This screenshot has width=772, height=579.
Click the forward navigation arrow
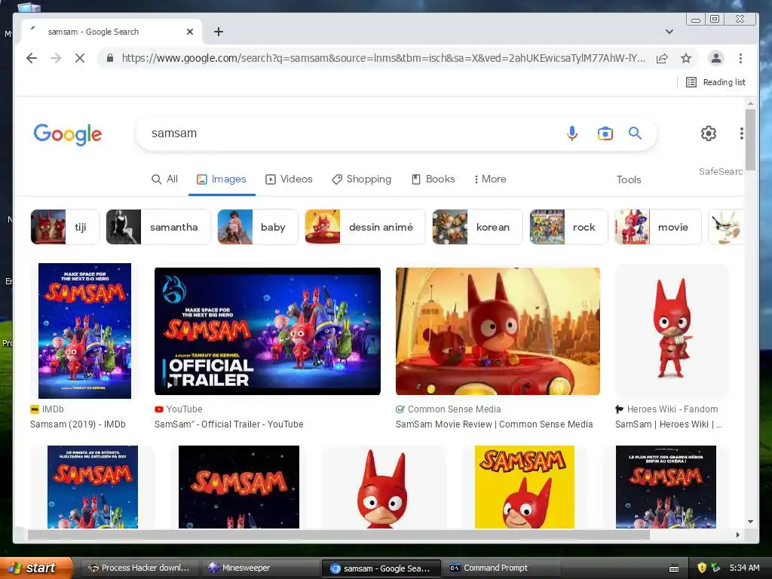[x=56, y=58]
